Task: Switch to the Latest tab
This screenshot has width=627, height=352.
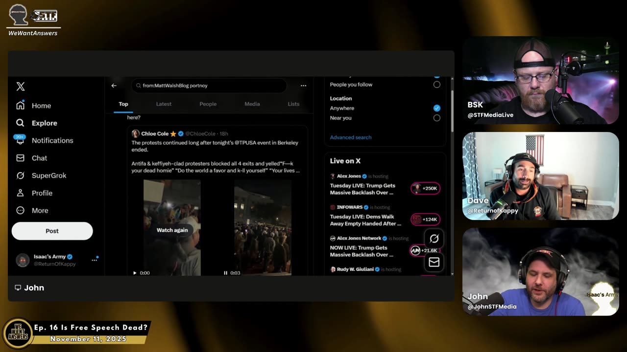Action: (164, 104)
